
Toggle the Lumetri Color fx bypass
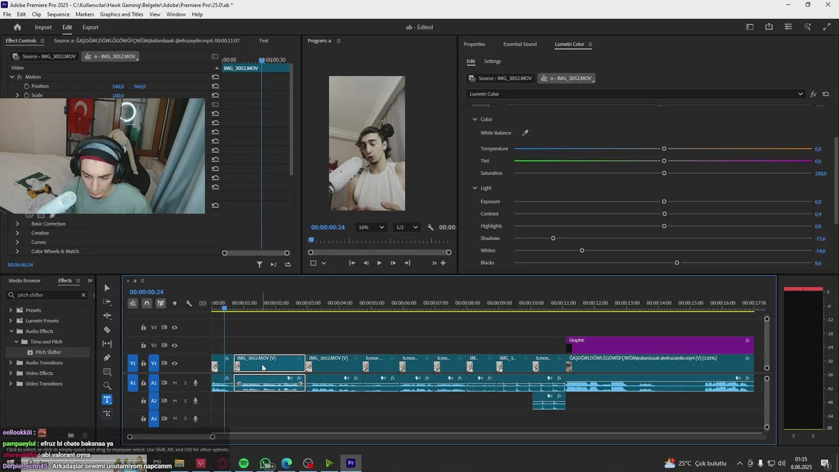tap(813, 94)
